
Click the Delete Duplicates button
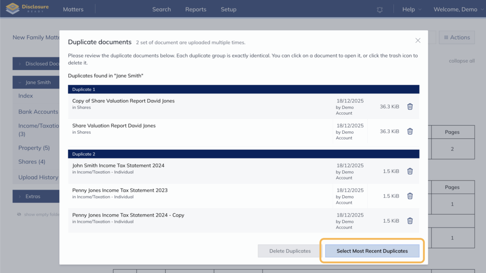[x=290, y=251]
